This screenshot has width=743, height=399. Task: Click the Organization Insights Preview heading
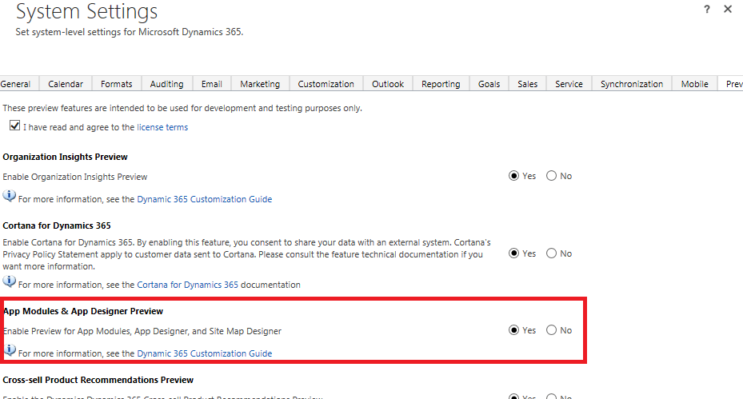tap(66, 157)
